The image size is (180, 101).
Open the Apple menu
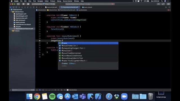(x=12, y=1)
